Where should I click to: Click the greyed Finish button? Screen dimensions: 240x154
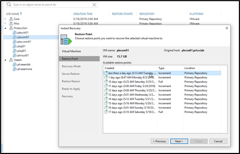point(199,141)
